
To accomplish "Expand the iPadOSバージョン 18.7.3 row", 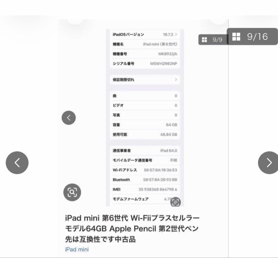I will [x=144, y=34].
